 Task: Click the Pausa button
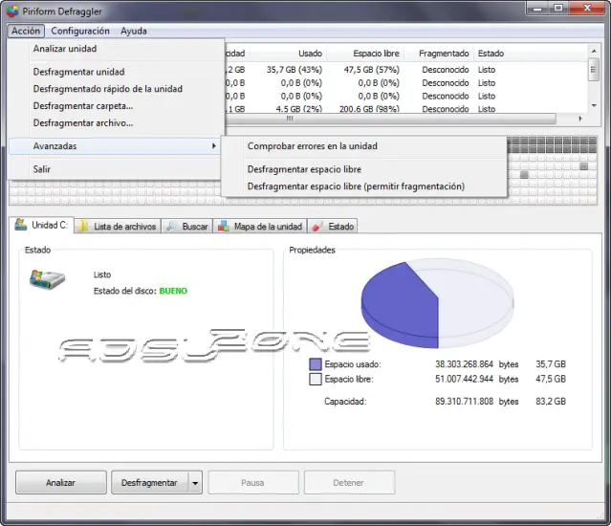point(252,483)
